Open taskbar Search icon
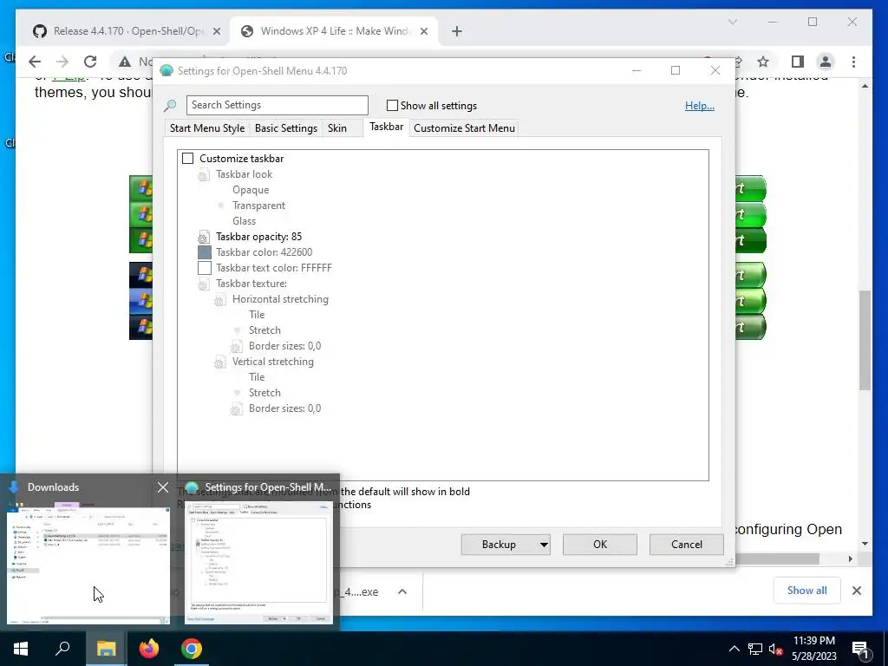 click(x=62, y=649)
